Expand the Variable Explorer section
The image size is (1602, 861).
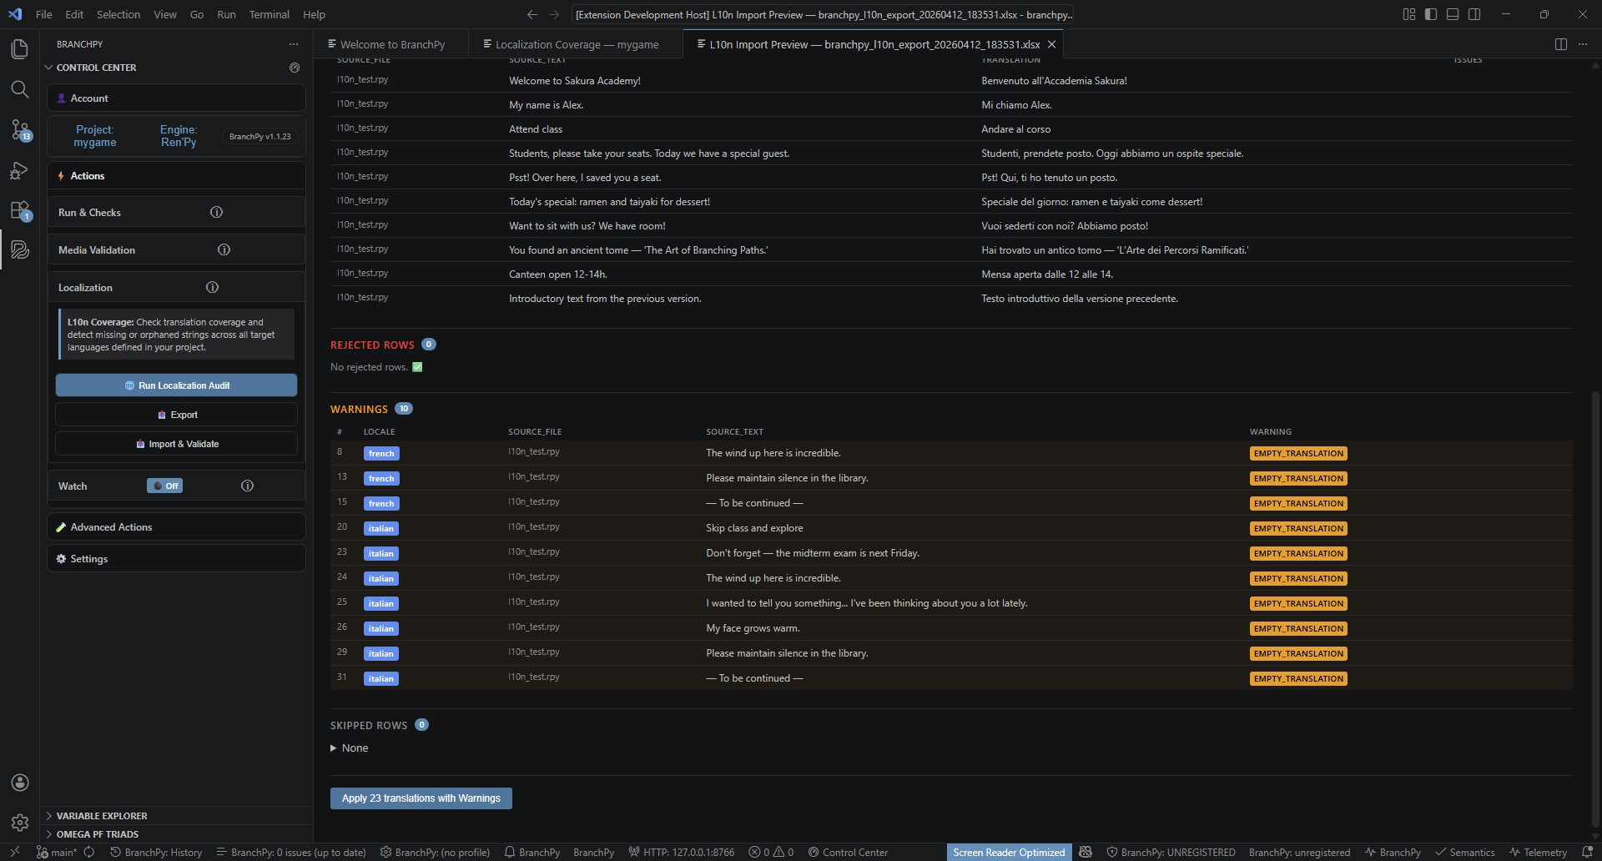(x=102, y=816)
